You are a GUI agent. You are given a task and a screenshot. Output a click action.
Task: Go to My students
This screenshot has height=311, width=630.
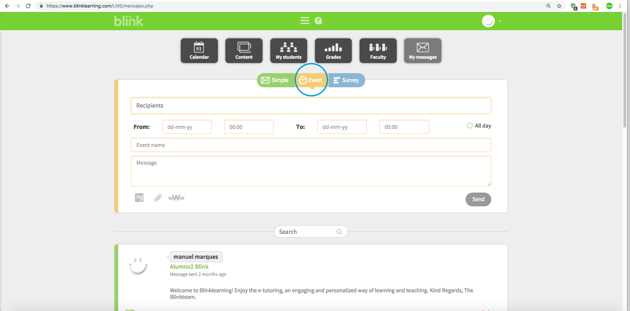288,51
